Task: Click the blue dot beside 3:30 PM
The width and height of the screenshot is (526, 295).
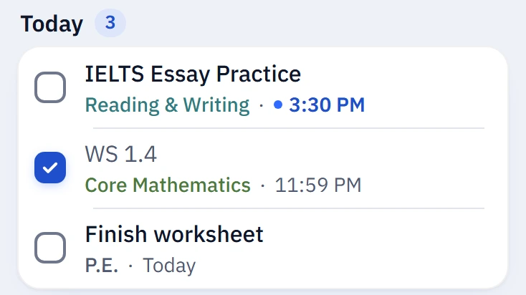Action: pos(278,105)
